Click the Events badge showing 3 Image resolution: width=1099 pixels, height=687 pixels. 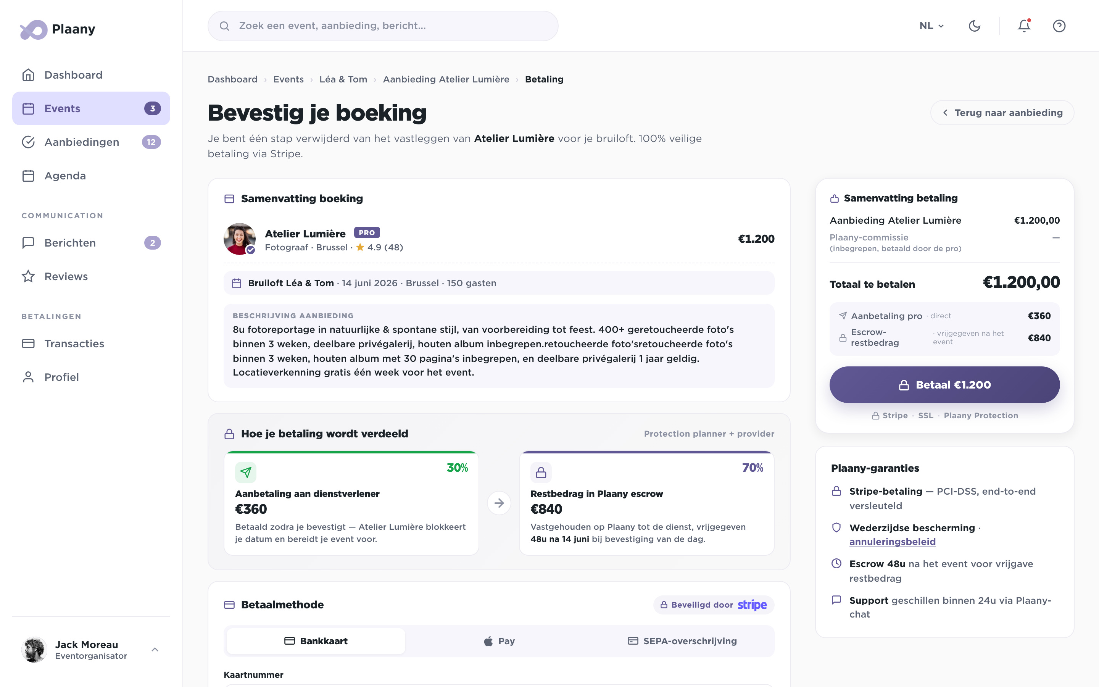(x=153, y=109)
